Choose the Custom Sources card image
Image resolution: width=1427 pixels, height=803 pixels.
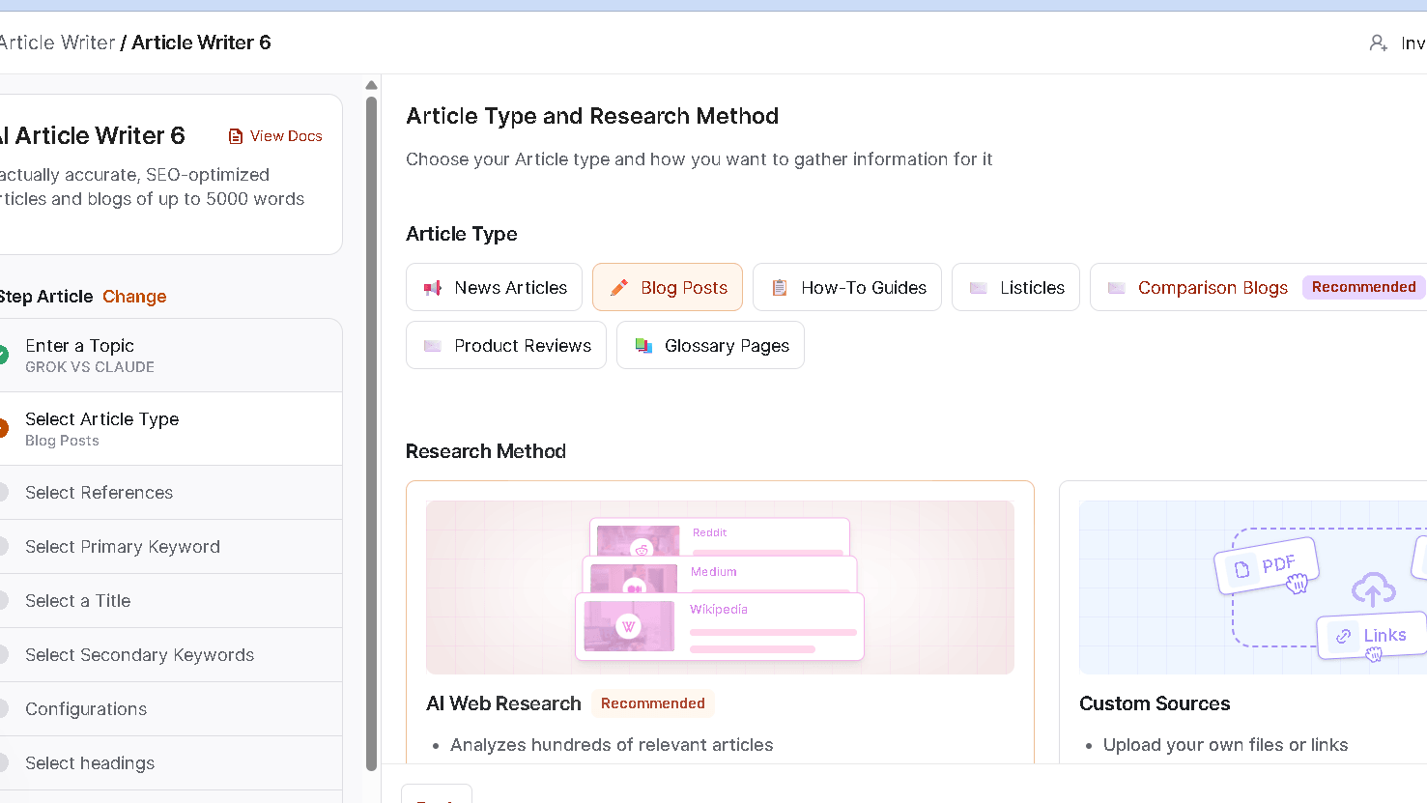coord(1253,588)
